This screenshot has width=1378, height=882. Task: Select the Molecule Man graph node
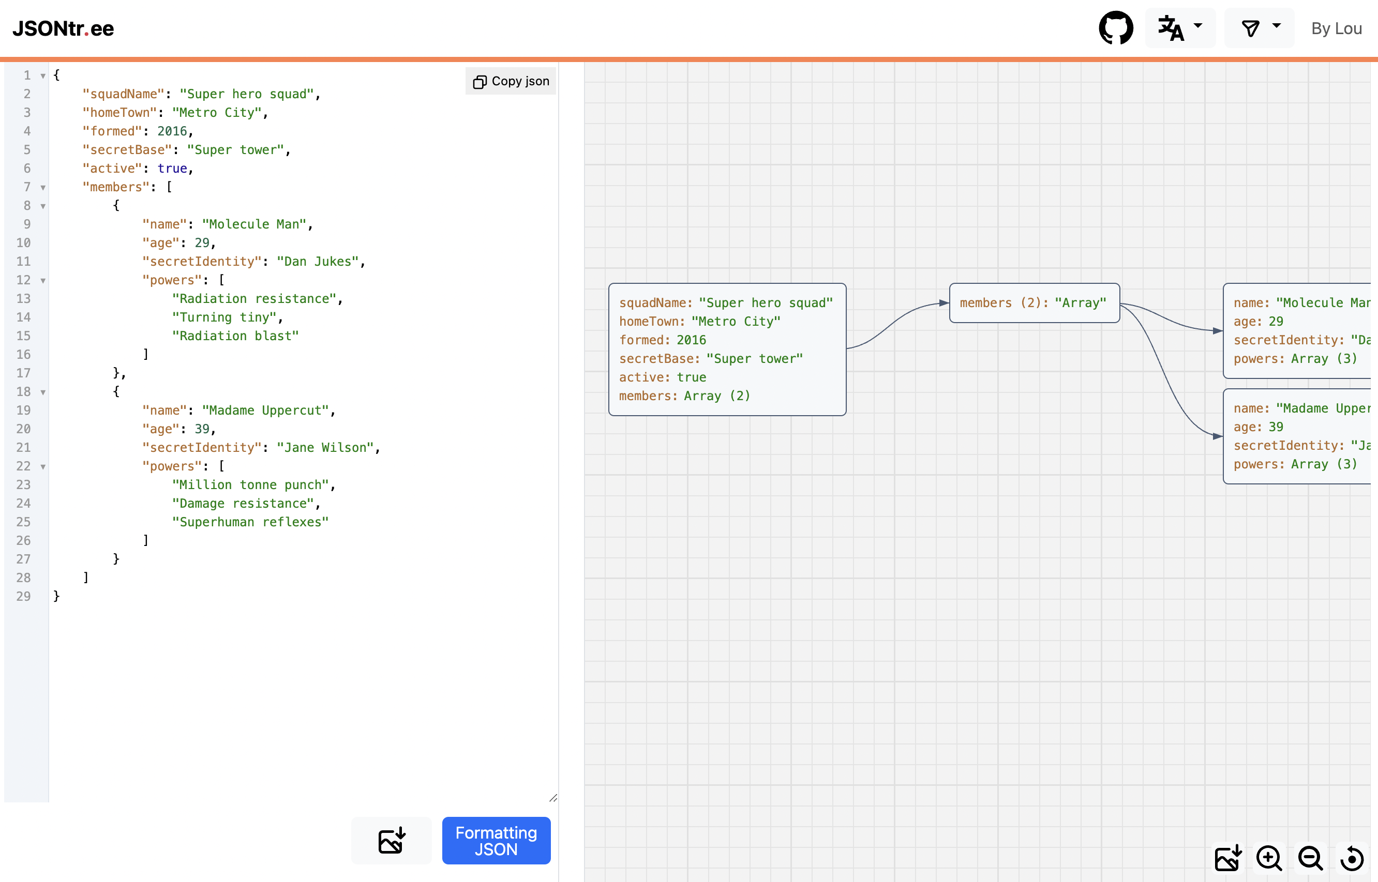[x=1297, y=330]
